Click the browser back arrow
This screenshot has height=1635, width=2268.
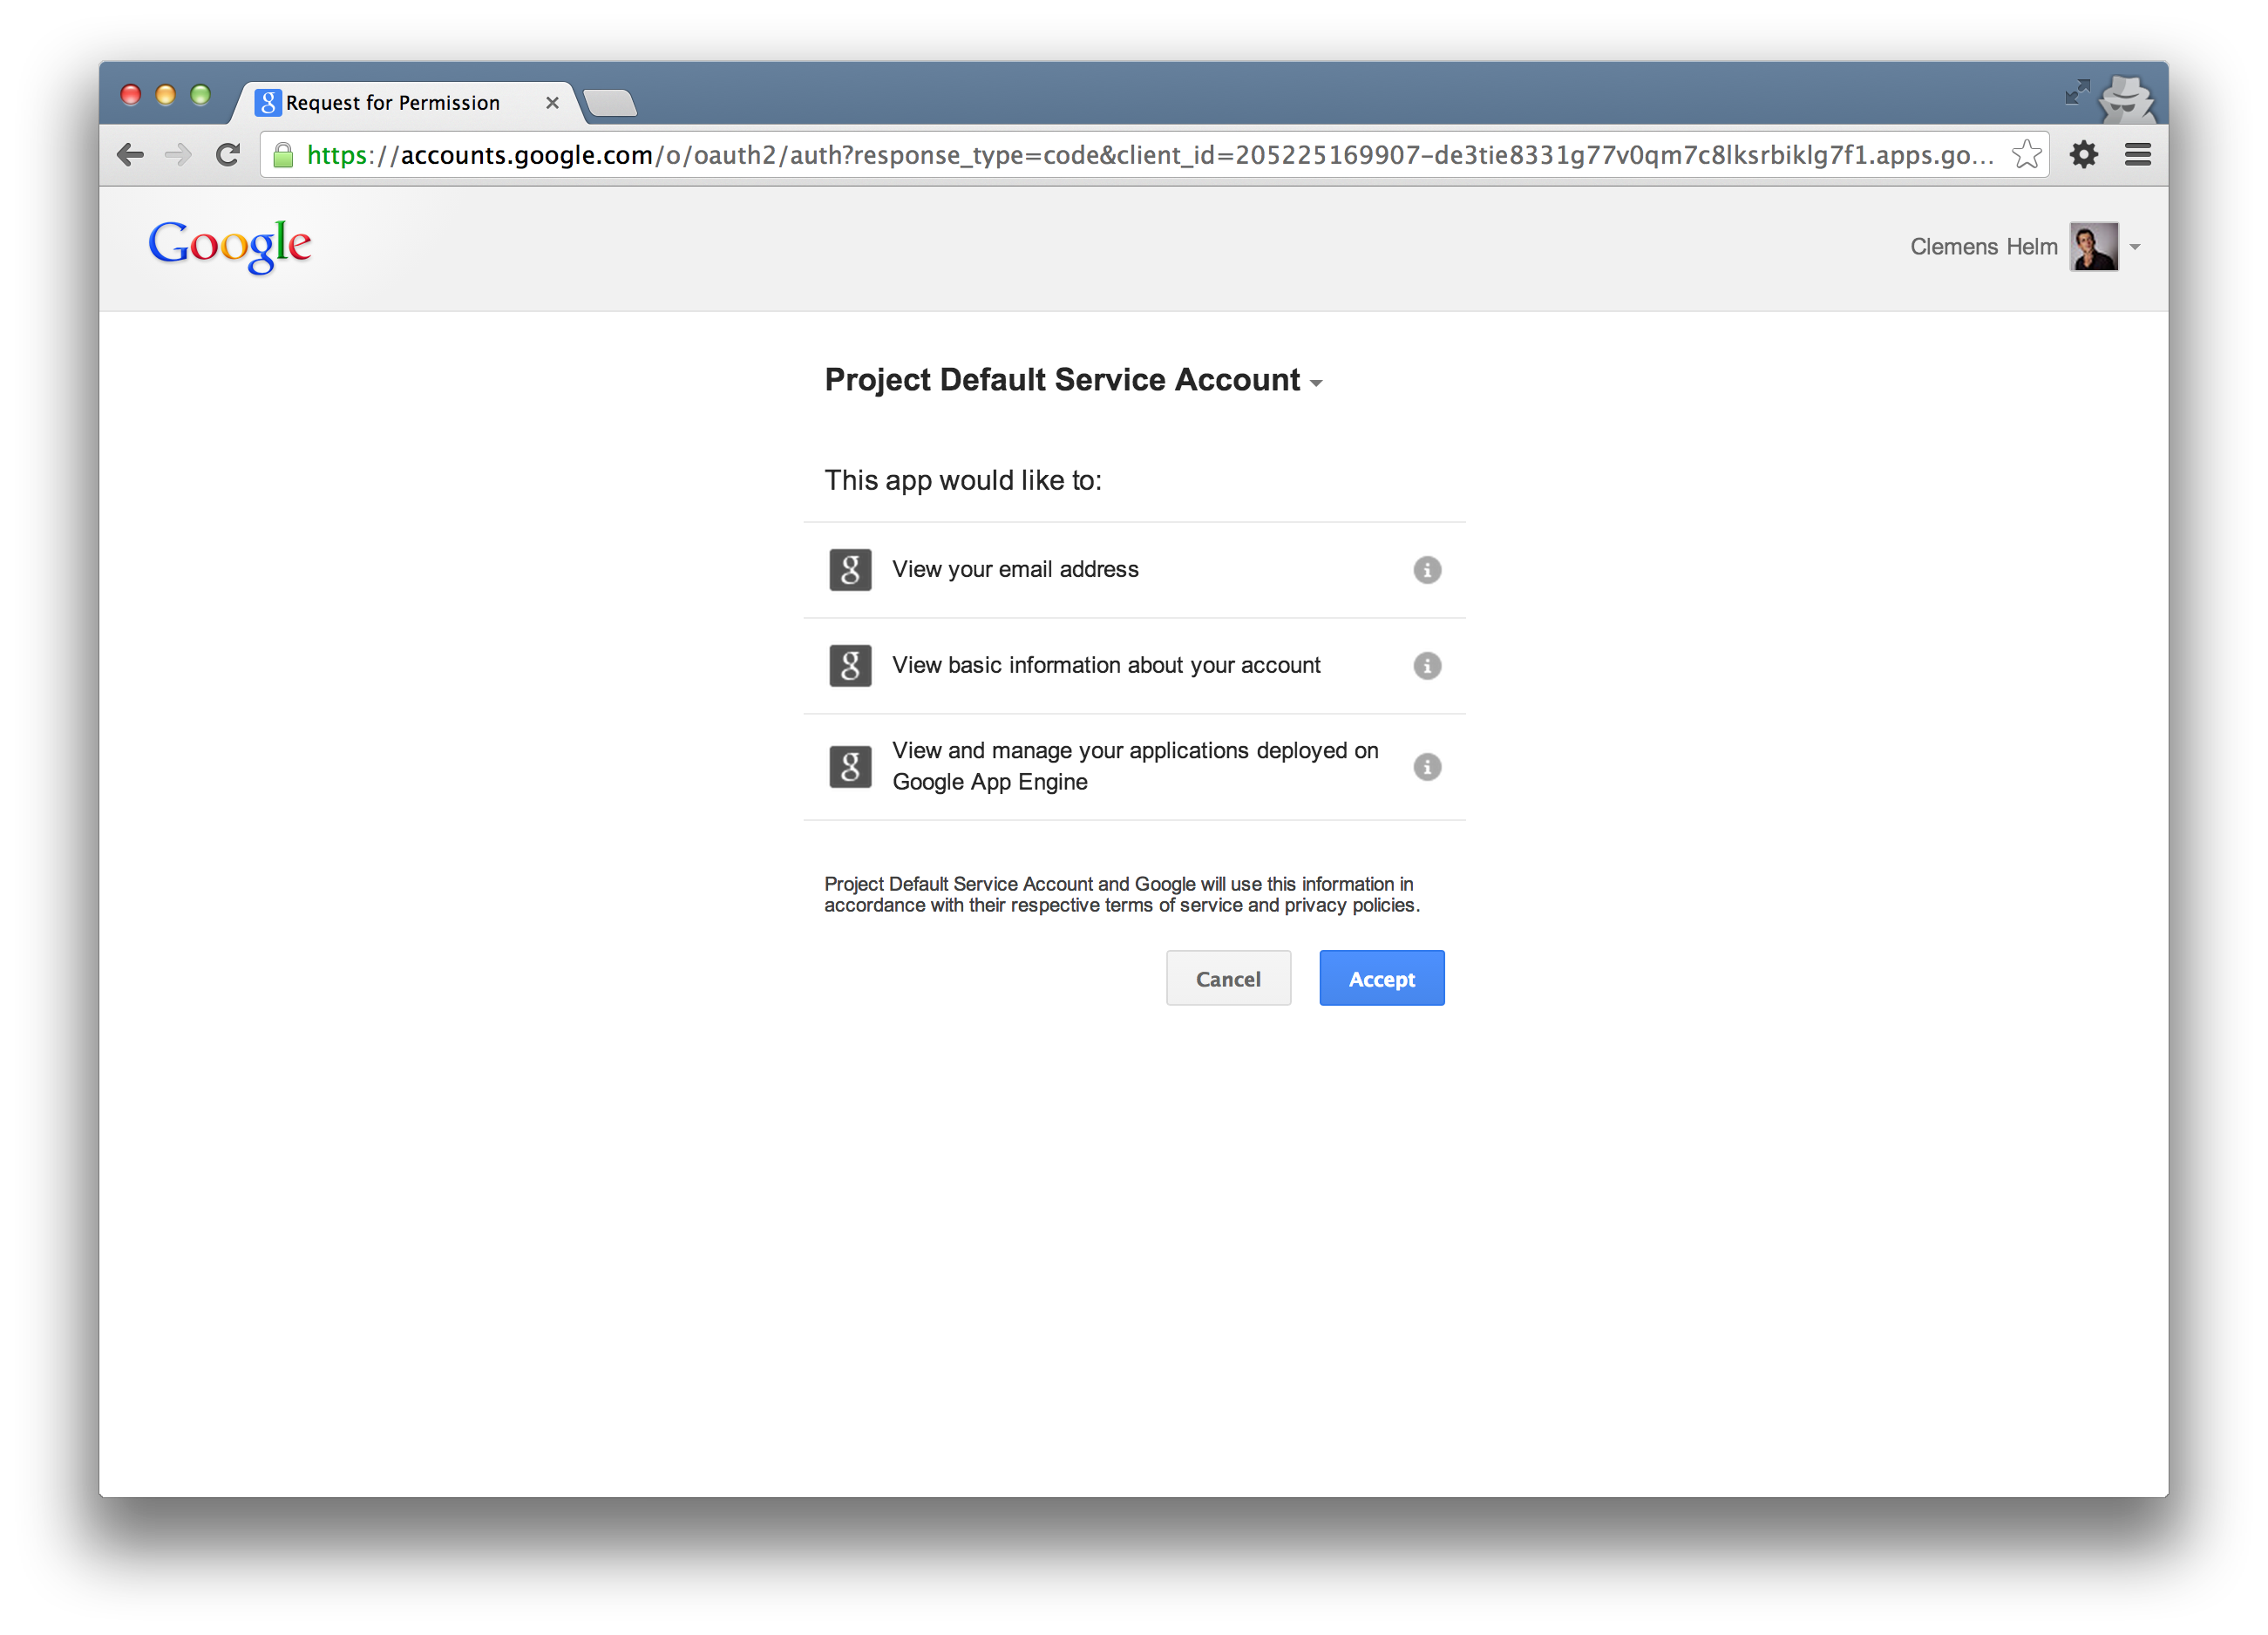(x=131, y=155)
